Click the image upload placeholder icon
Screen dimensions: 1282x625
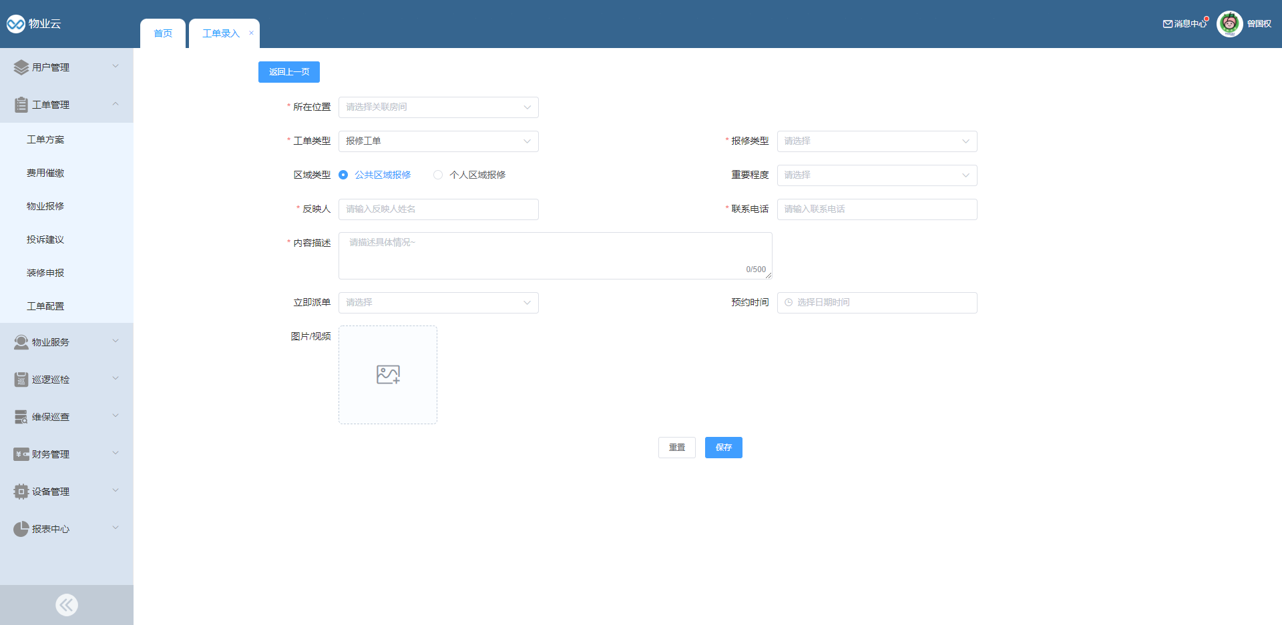[388, 374]
